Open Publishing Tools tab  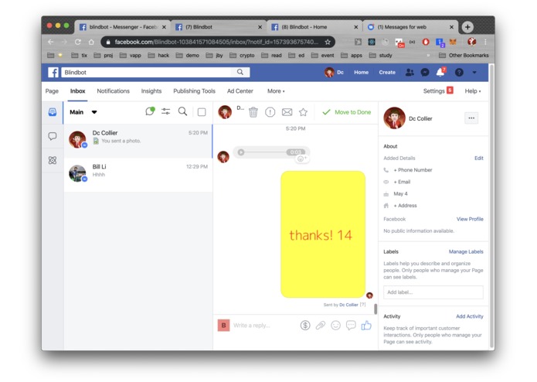(194, 91)
